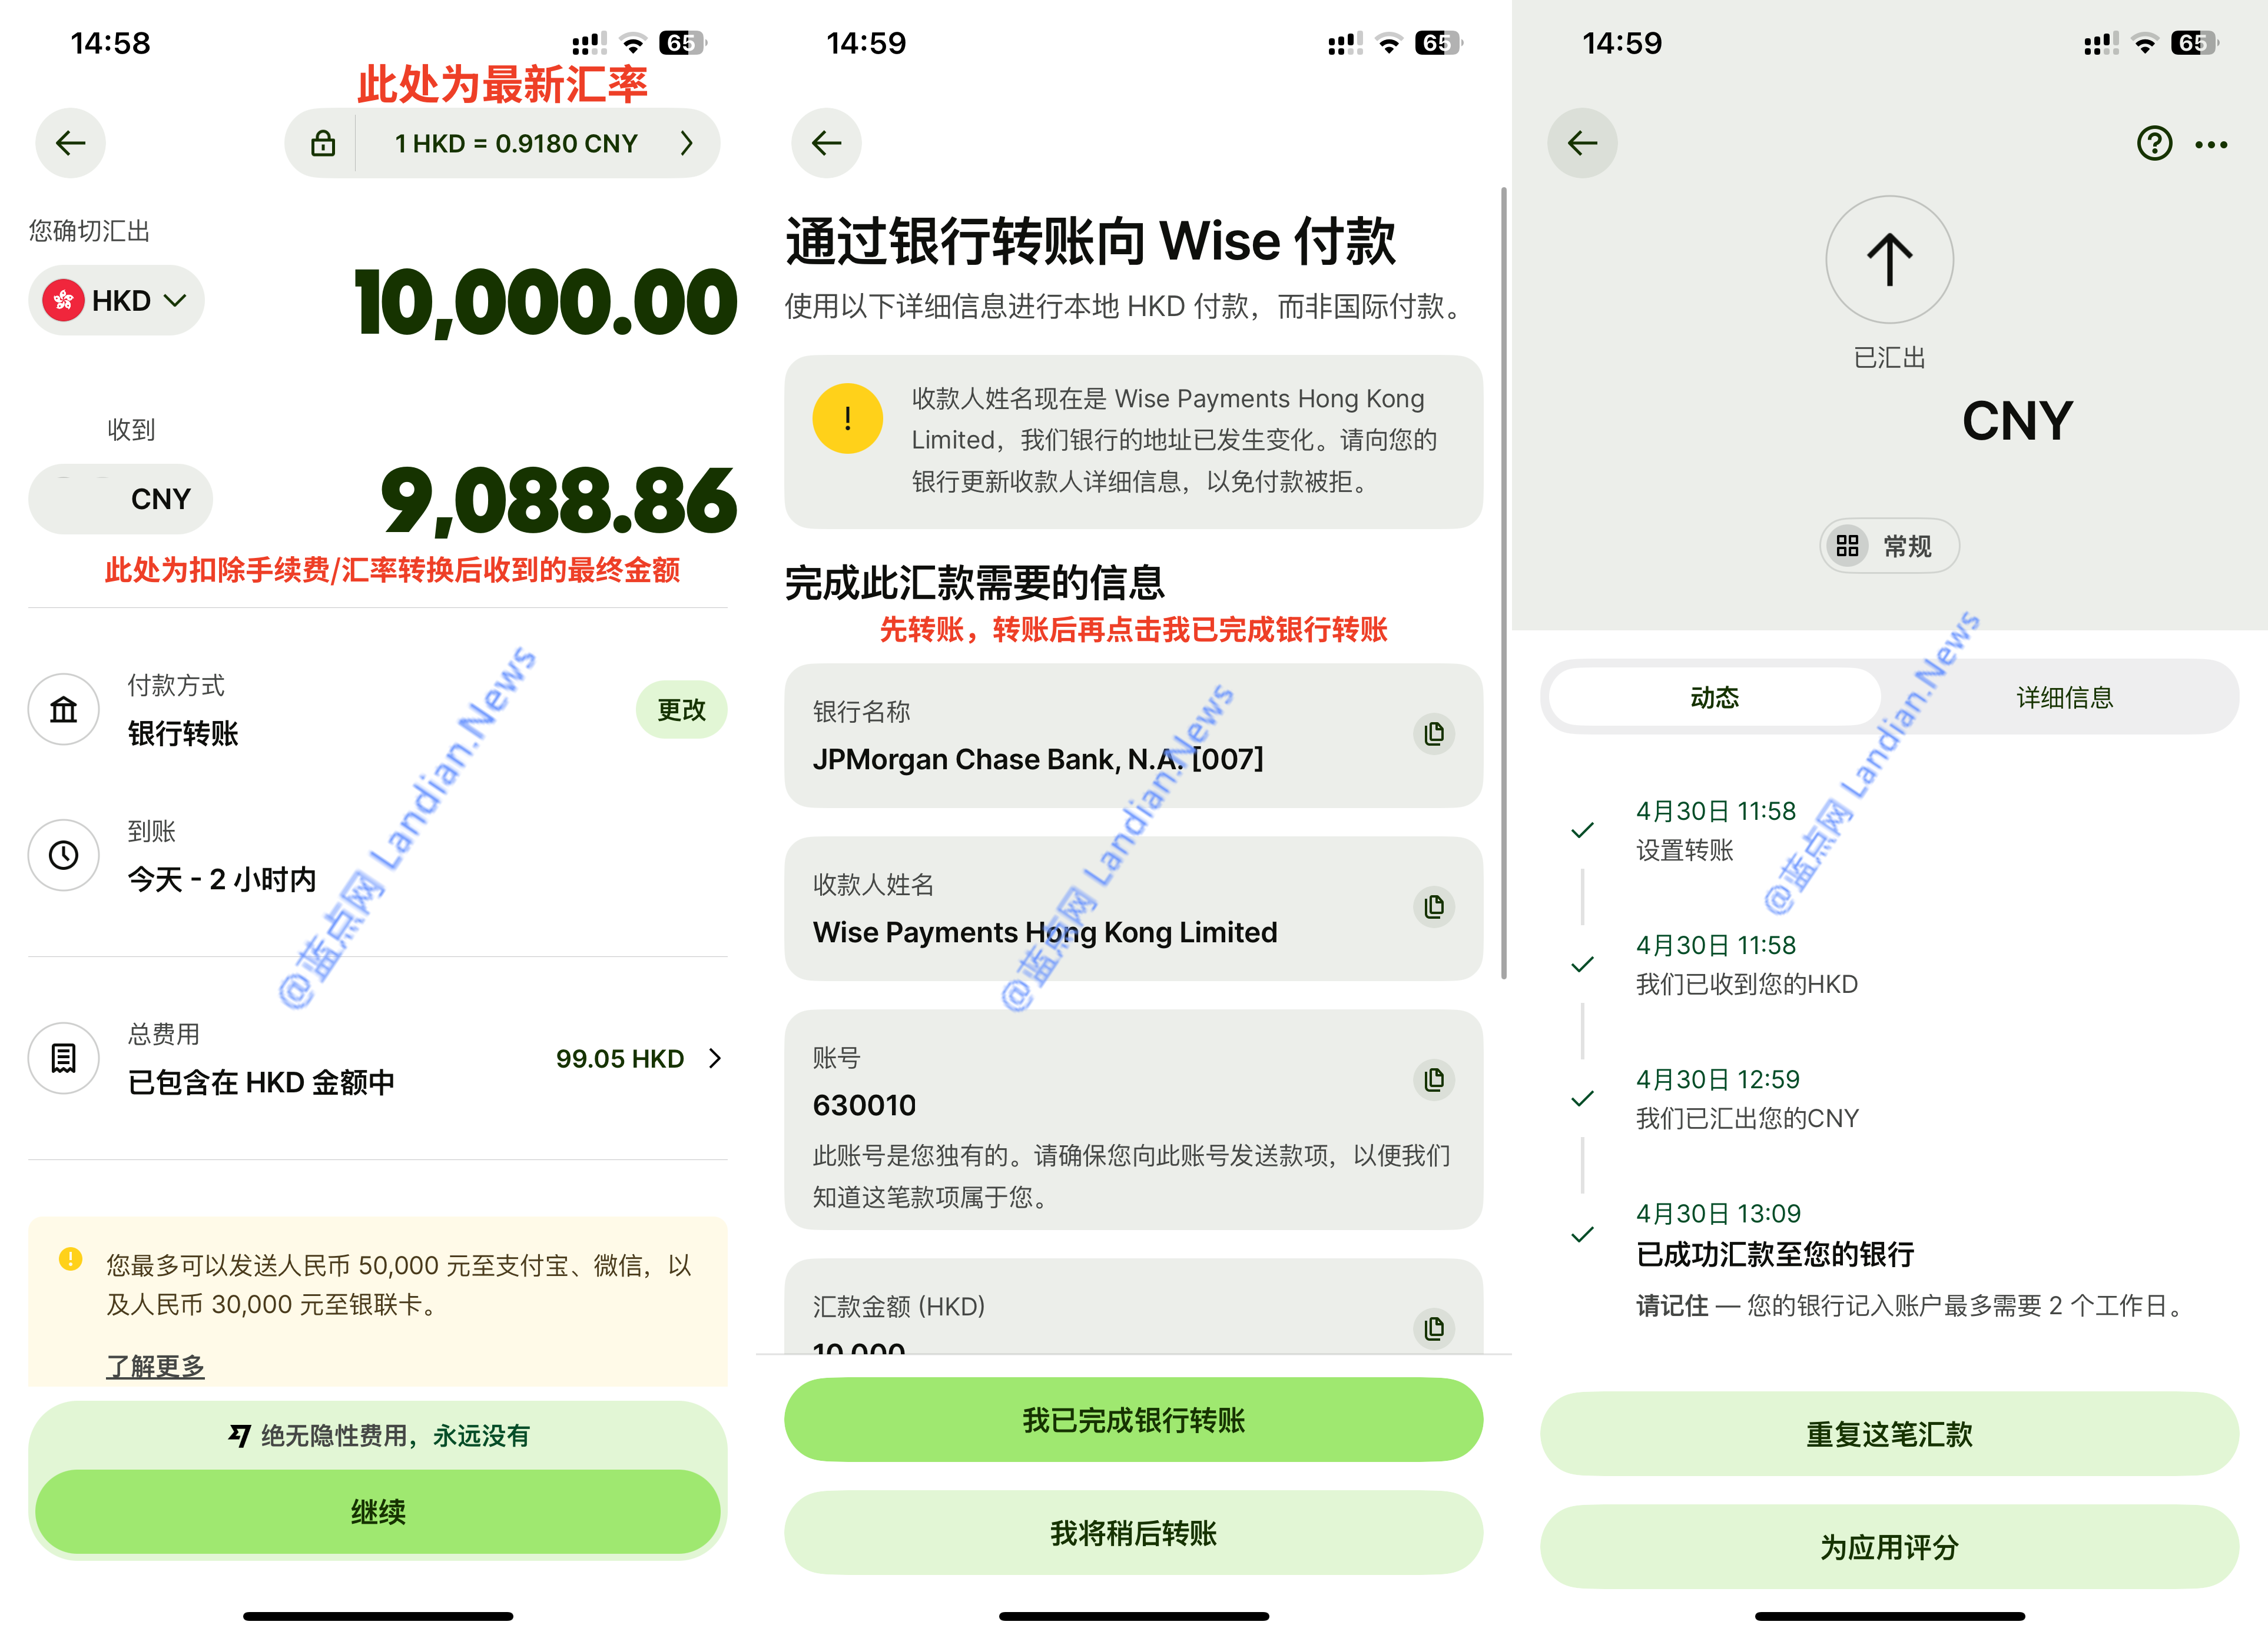Screen dimensions: 2268x1635
Task: Edit the 9,088.86 receive amount
Action: (559, 501)
